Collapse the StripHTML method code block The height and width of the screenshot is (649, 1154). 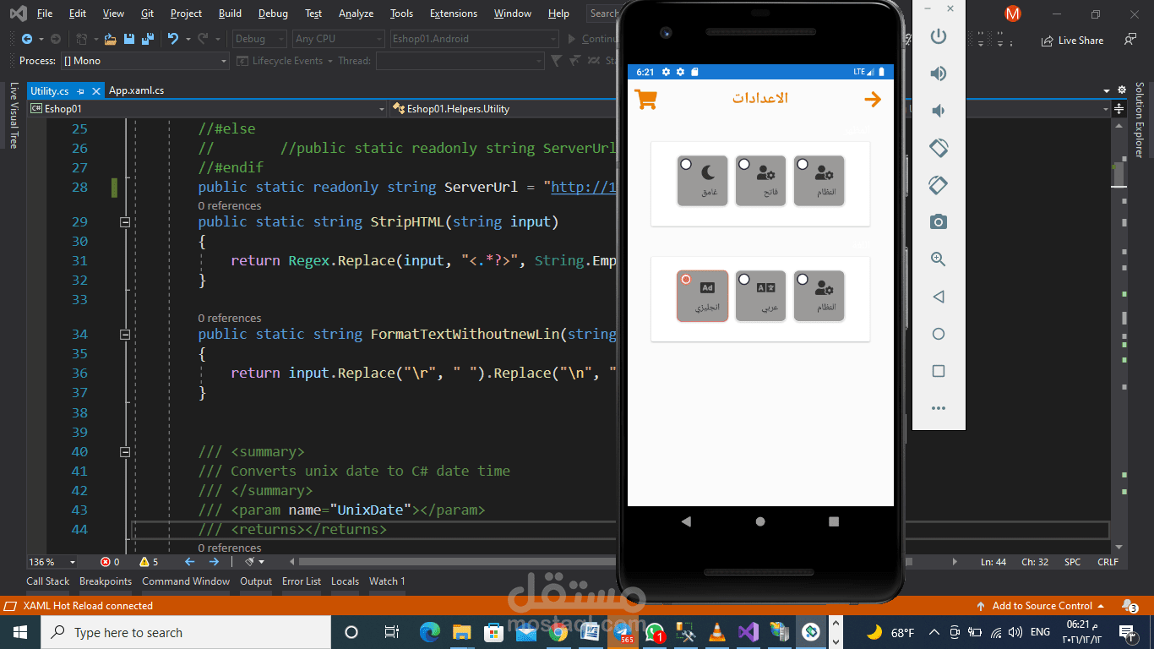point(125,222)
